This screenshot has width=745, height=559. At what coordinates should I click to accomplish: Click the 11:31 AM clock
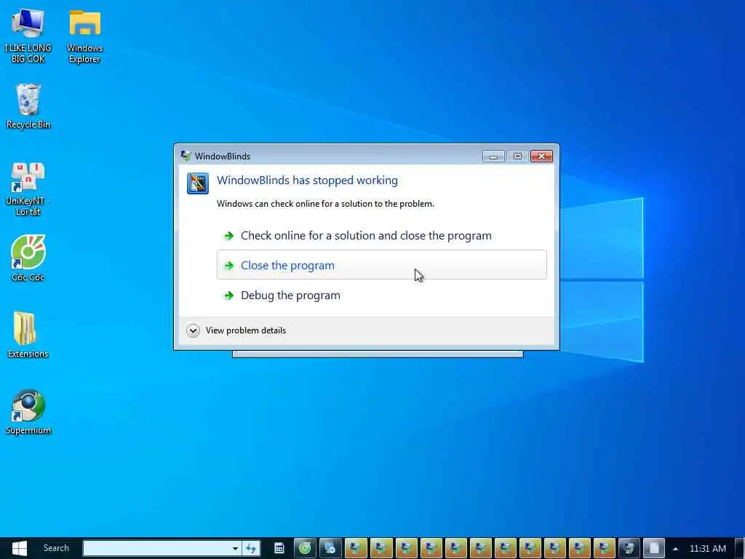click(x=707, y=549)
